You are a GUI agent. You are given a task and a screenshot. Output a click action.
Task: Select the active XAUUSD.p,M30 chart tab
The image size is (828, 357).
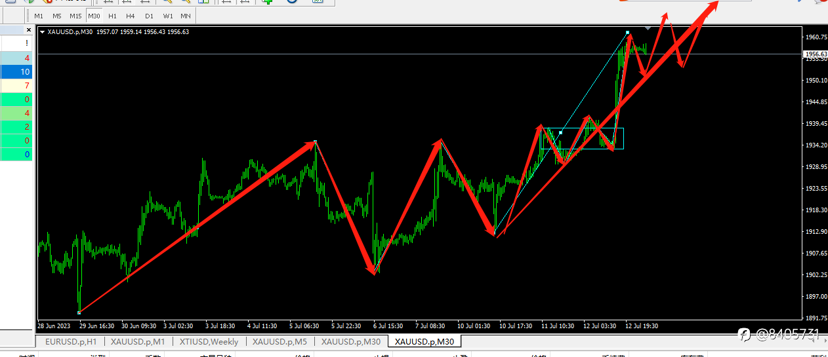point(424,341)
